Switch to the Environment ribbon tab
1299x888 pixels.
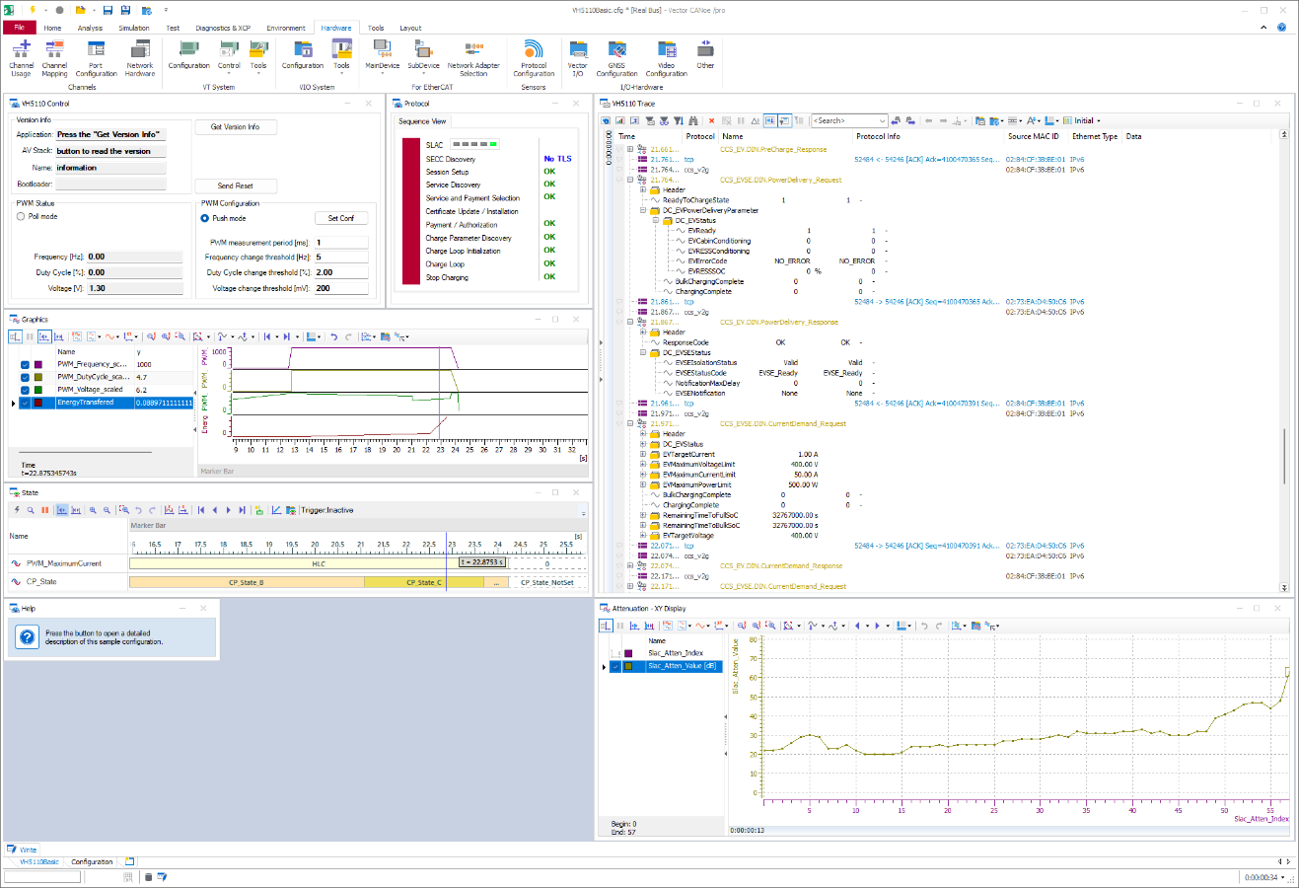[286, 28]
